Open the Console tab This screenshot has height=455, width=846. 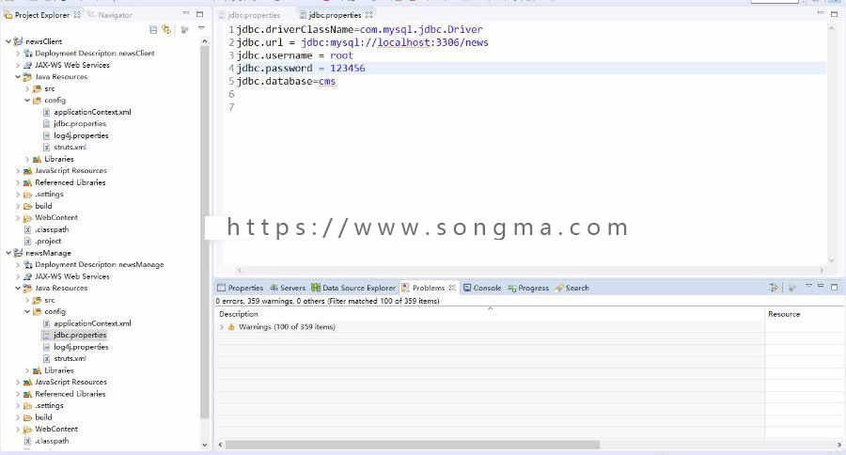tap(482, 289)
